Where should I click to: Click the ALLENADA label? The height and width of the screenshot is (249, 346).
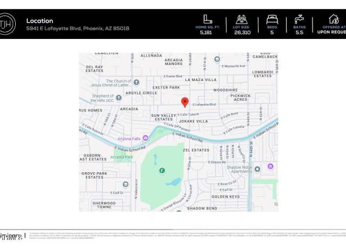tap(151, 56)
